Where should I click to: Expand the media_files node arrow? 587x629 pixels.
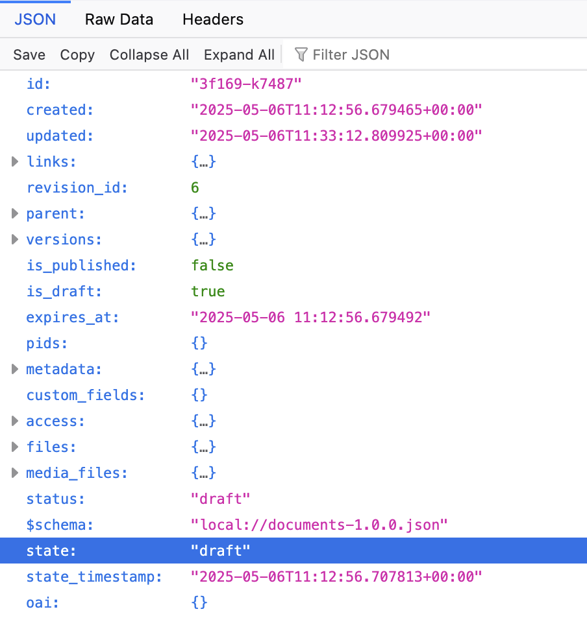[15, 473]
